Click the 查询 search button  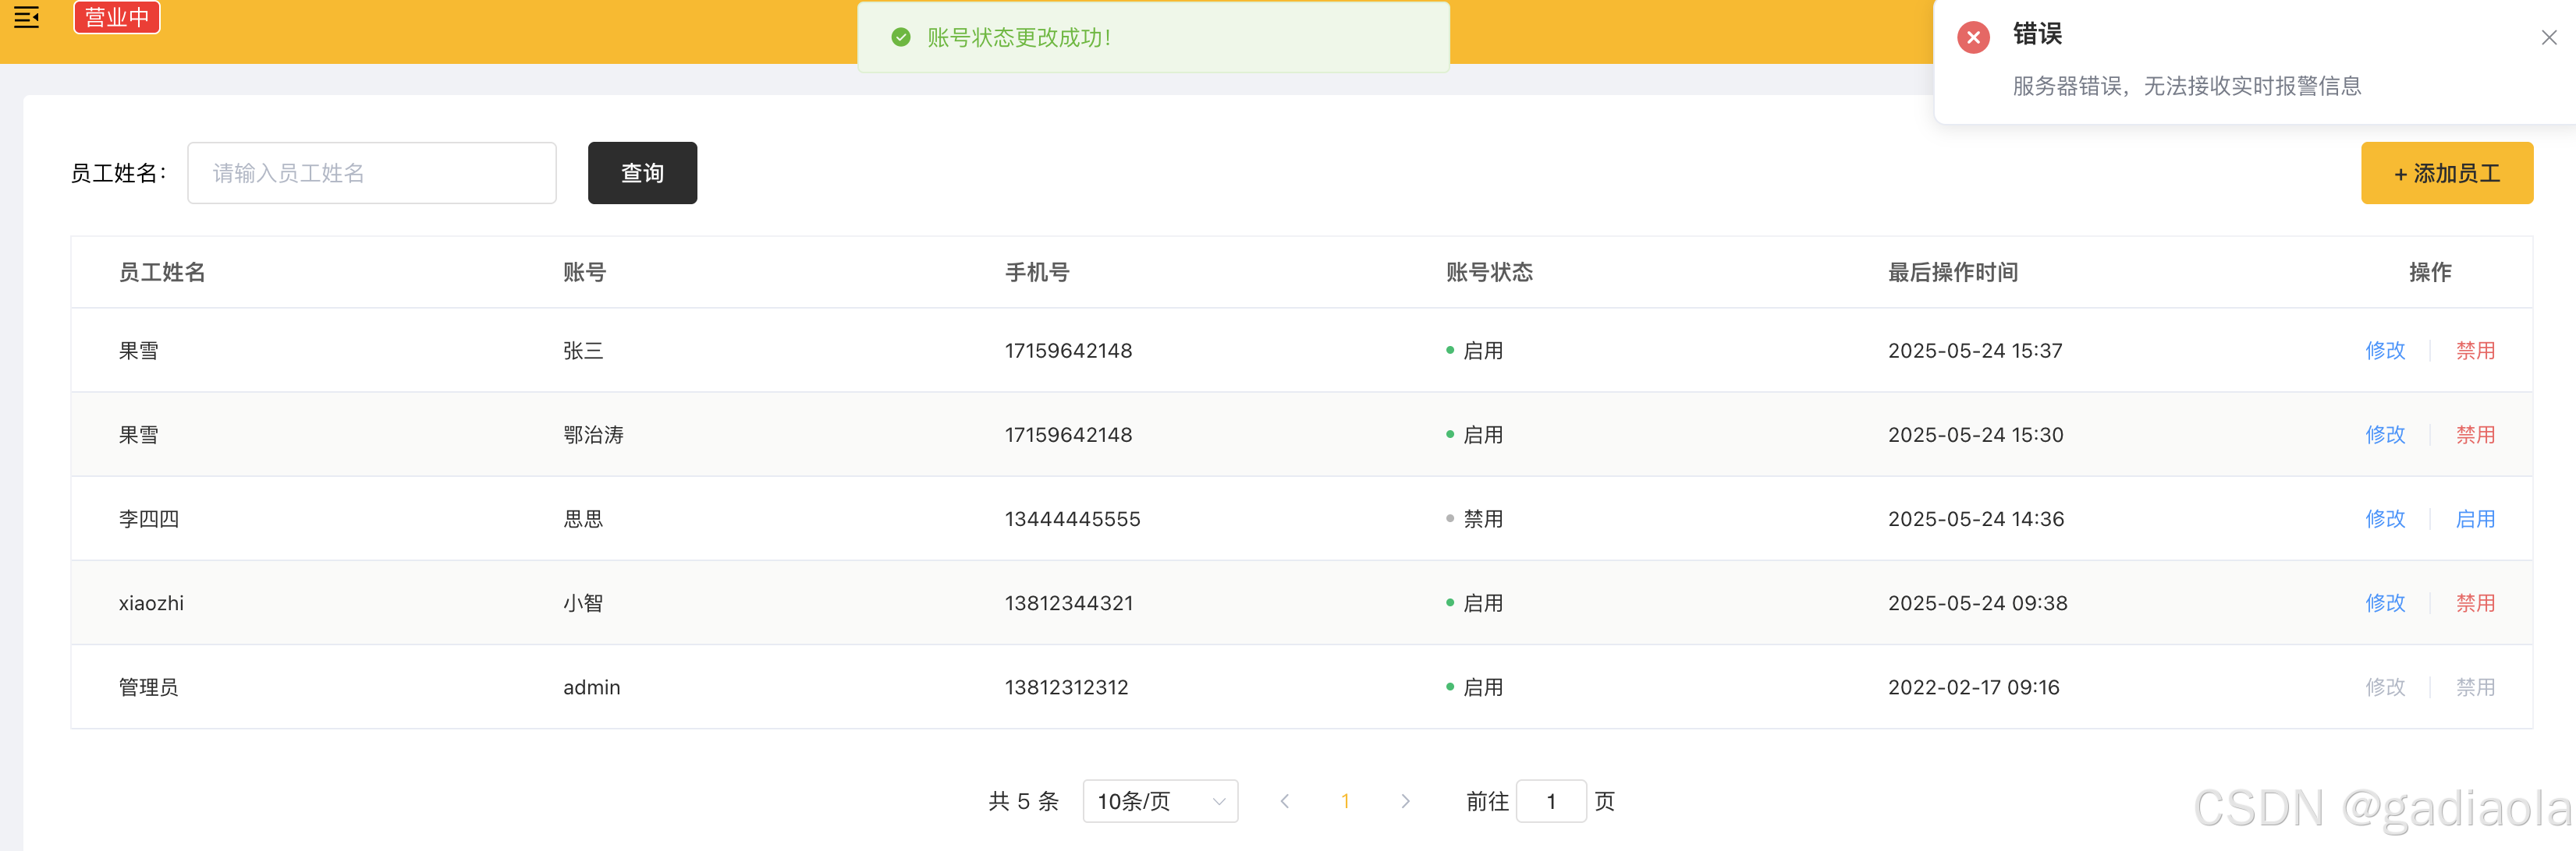pyautogui.click(x=642, y=173)
